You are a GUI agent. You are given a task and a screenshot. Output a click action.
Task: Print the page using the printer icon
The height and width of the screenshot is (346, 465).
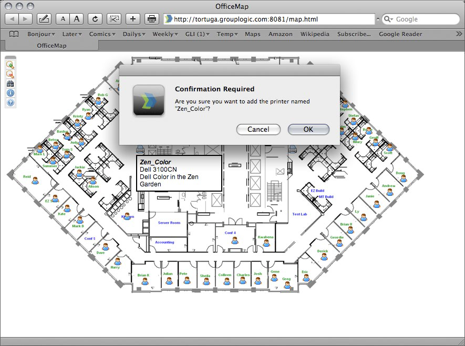click(152, 18)
